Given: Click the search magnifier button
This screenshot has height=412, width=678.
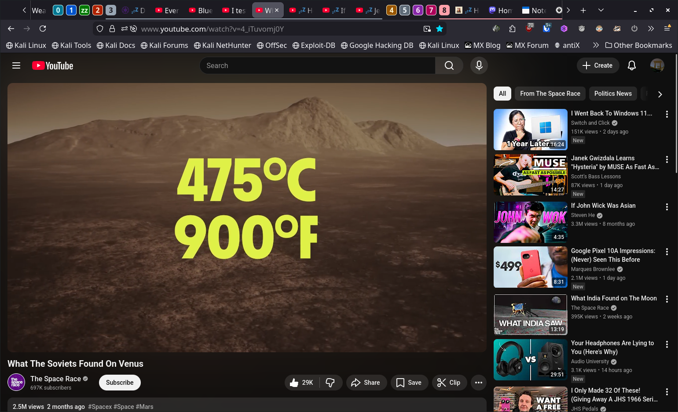Looking at the screenshot, I should coord(449,65).
